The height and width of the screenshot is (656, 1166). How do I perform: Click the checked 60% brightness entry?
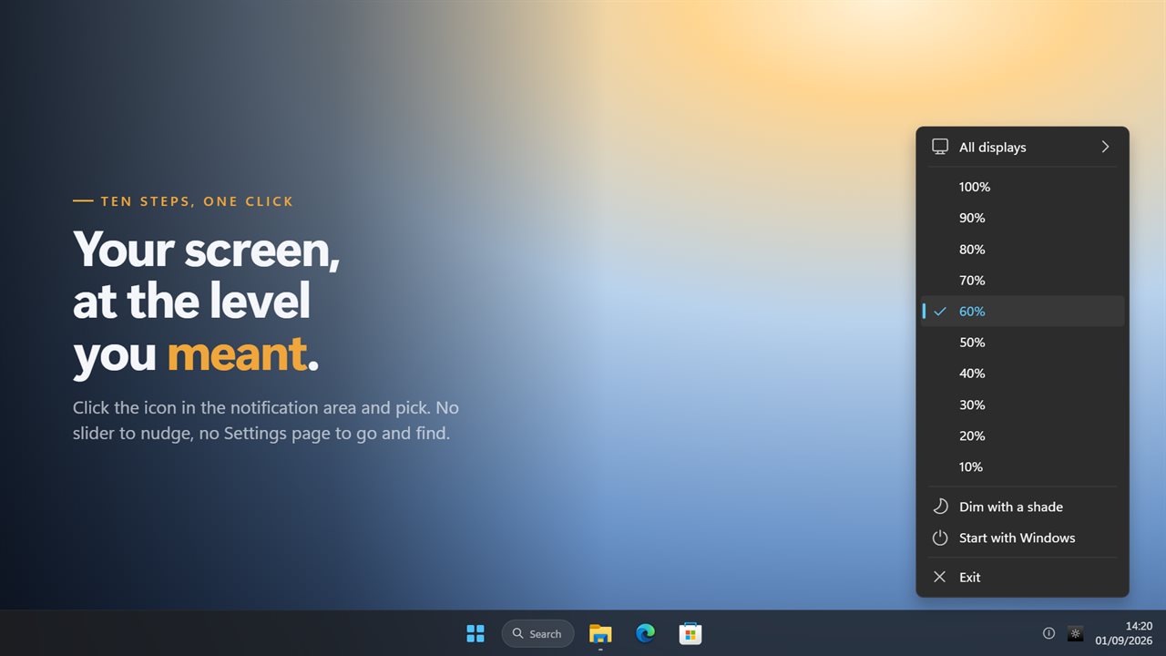click(x=1022, y=311)
